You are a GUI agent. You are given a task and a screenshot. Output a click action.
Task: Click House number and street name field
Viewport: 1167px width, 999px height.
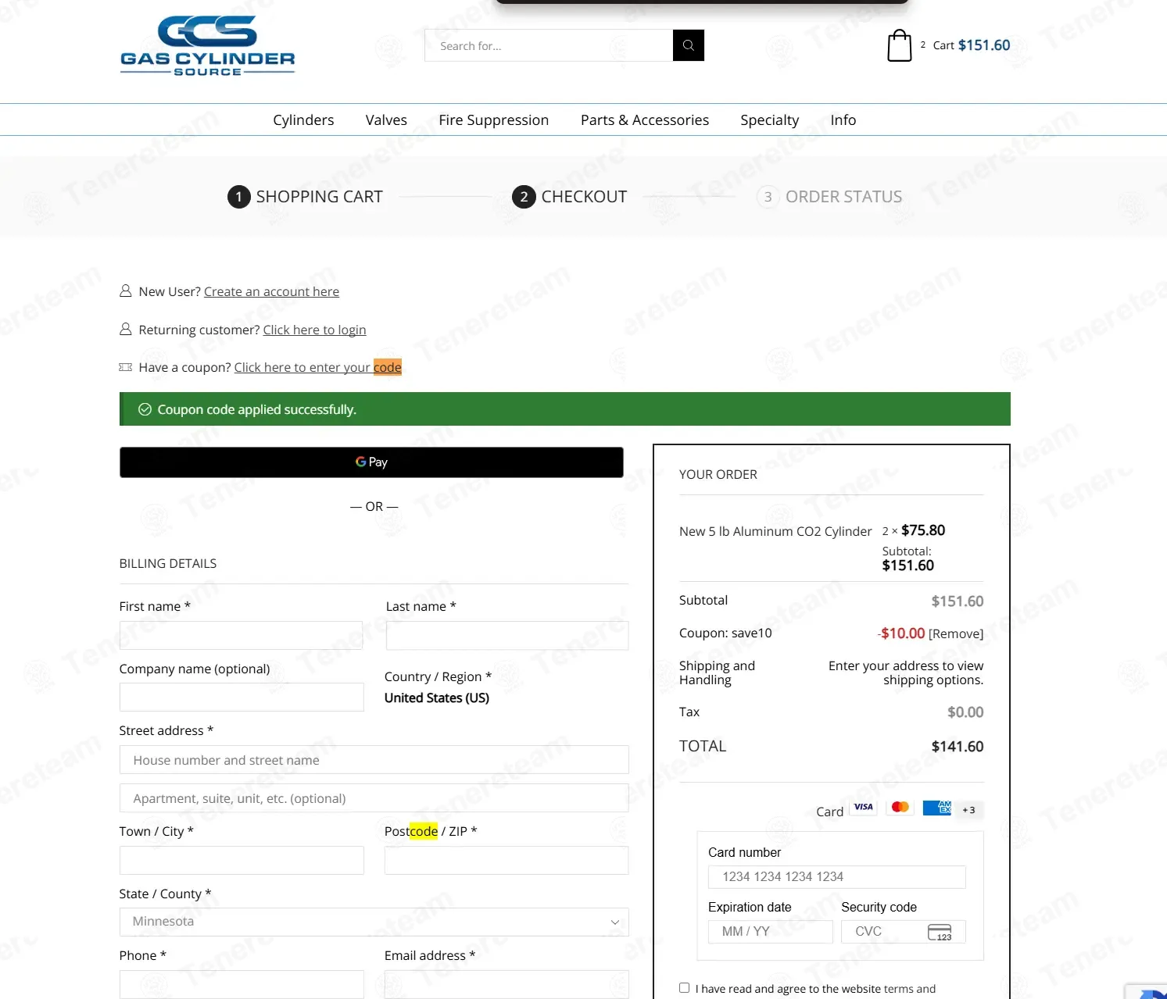(x=374, y=760)
